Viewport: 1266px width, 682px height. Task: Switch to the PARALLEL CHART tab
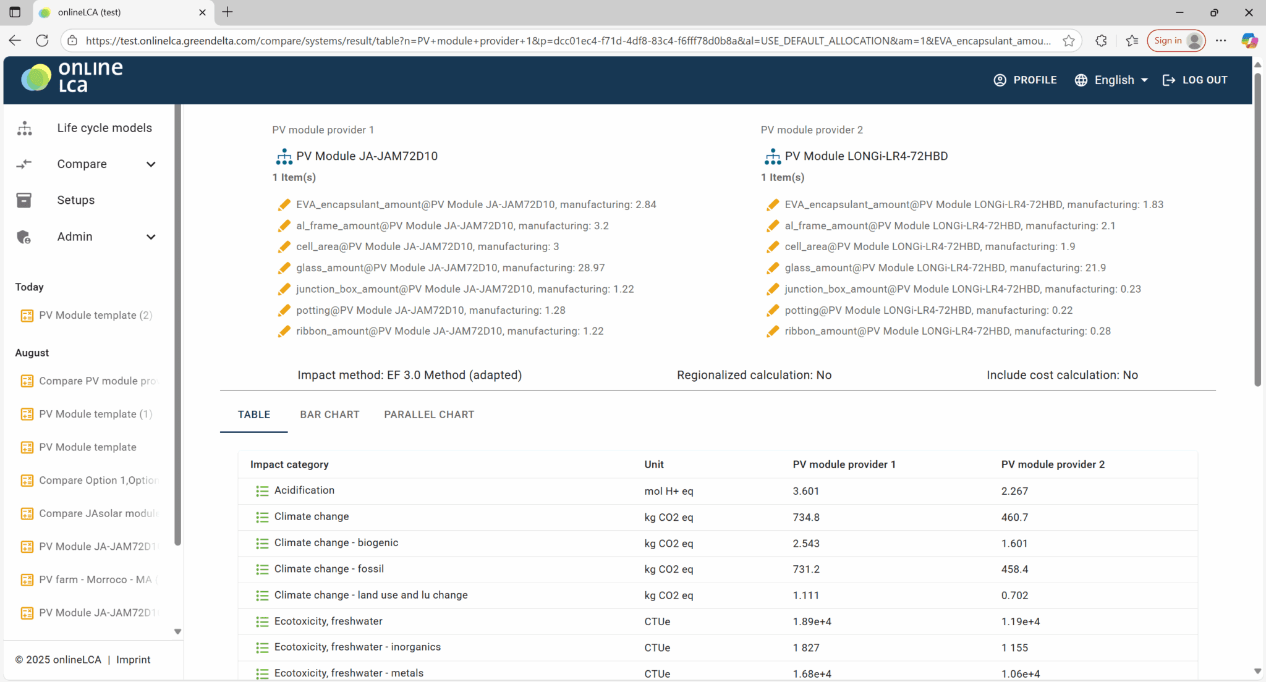coord(429,415)
